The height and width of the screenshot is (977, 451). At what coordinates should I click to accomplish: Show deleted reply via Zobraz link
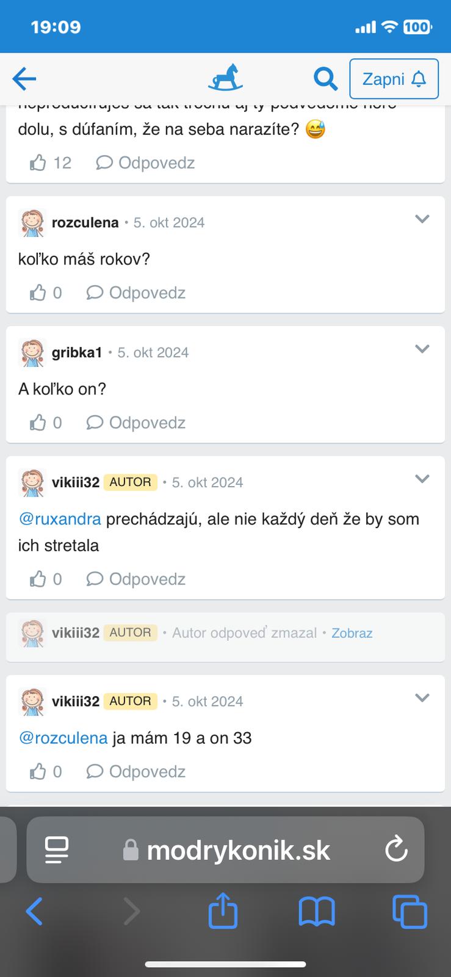click(x=352, y=633)
